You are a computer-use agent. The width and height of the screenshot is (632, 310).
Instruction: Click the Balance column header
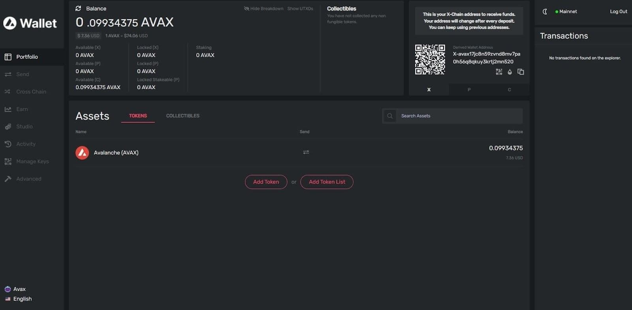[x=515, y=132]
